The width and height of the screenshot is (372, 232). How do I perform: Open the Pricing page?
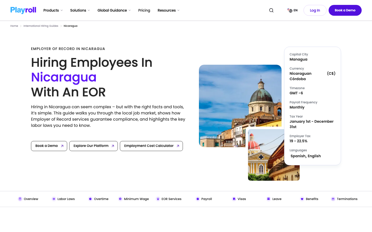(x=144, y=10)
